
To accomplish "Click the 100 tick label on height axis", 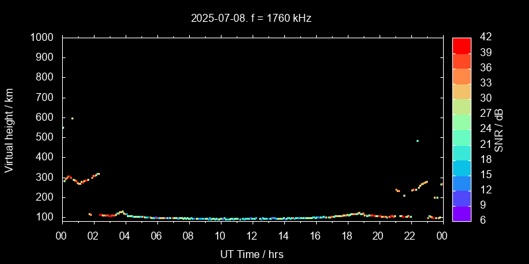I will coord(45,217).
